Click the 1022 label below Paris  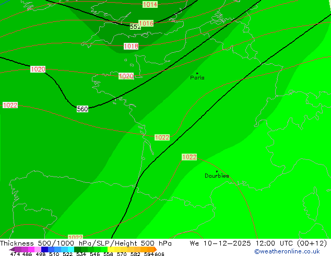(162, 137)
